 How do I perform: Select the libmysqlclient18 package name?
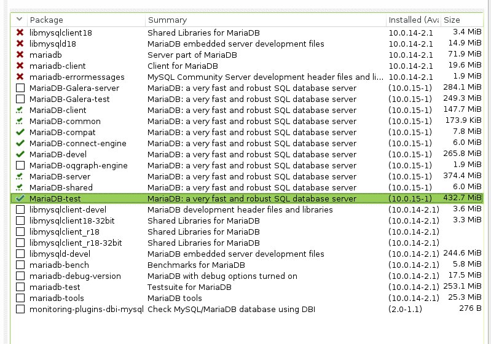(61, 33)
